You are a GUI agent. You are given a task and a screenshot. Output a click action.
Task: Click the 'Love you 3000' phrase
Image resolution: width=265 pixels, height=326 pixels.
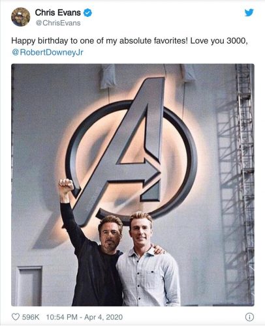click(x=219, y=40)
